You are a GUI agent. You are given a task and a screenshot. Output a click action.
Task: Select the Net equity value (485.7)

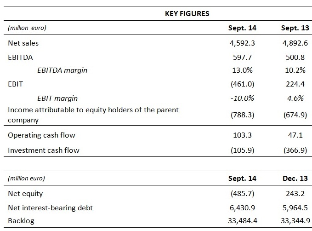pyautogui.click(x=242, y=193)
